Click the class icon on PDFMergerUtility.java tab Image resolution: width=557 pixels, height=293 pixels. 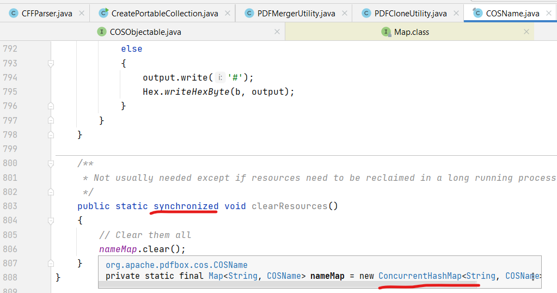pyautogui.click(x=249, y=14)
